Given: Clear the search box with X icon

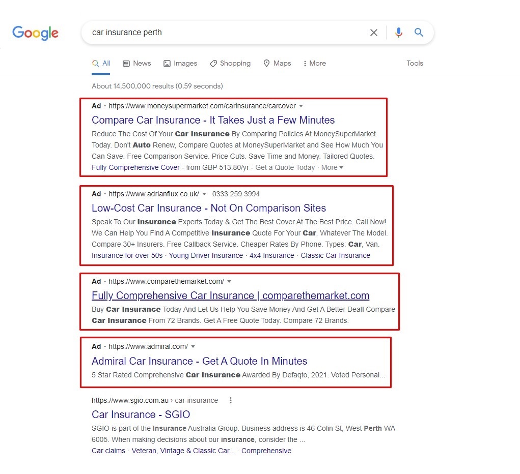Looking at the screenshot, I should tap(374, 33).
